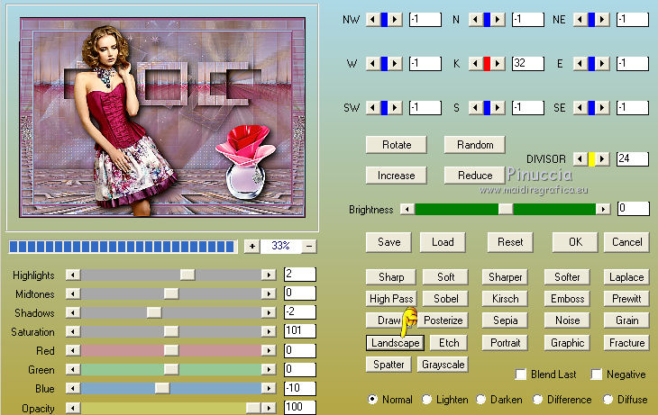Apply the Soft preset

445,277
